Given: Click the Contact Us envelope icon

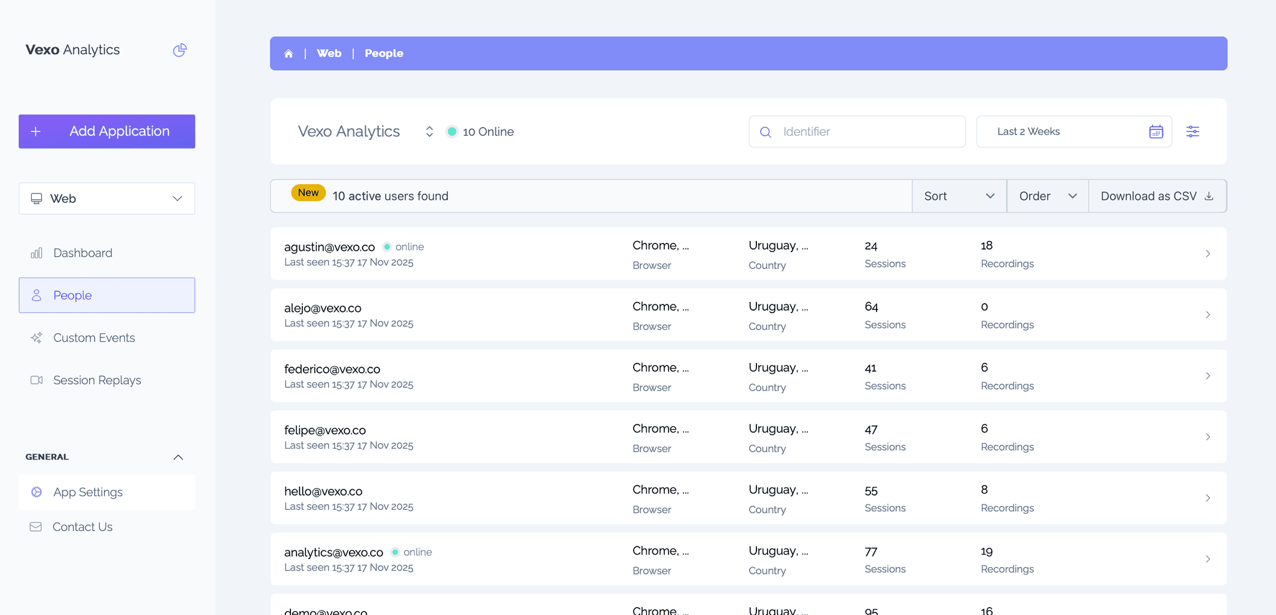Looking at the screenshot, I should (x=36, y=527).
